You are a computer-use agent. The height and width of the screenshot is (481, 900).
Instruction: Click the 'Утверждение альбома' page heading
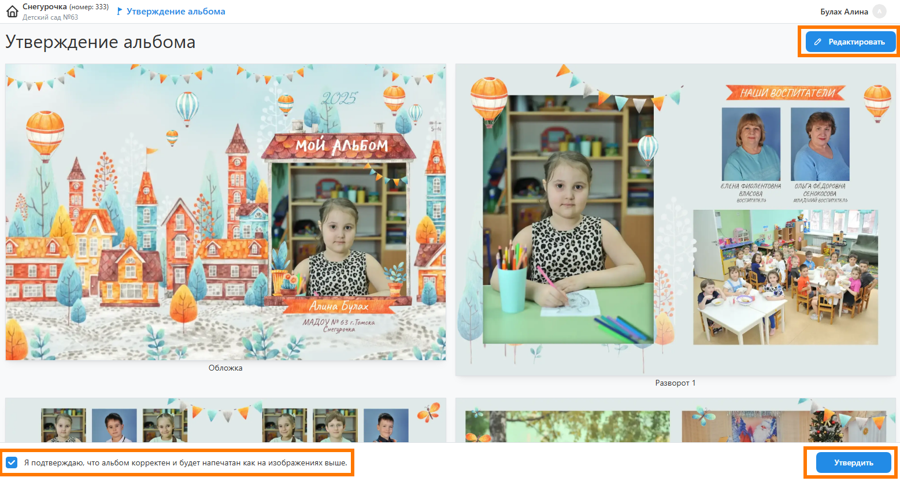coord(101,42)
